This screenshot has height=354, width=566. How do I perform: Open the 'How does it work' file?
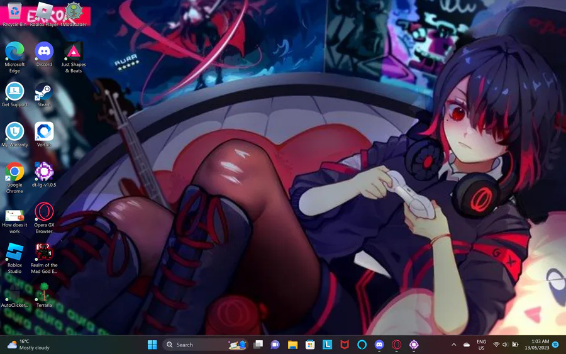[x=14, y=221]
